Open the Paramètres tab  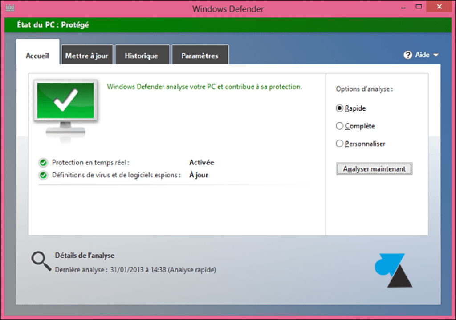(200, 56)
